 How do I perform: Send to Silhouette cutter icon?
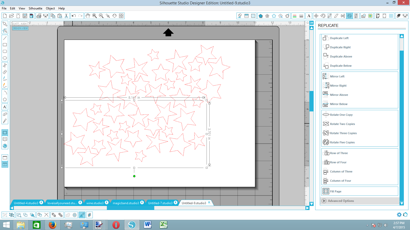[x=46, y=16]
